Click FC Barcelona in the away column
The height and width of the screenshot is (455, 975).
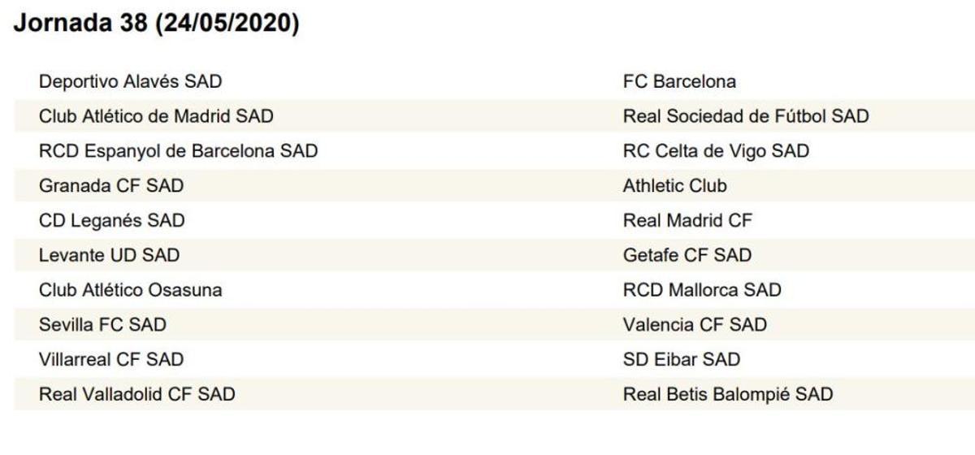click(x=679, y=81)
